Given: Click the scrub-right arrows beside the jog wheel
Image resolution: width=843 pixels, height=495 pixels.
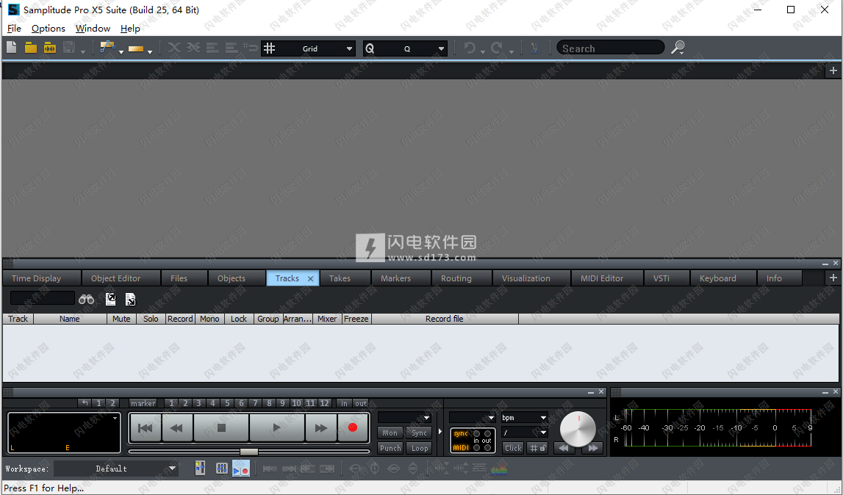Looking at the screenshot, I should click(x=592, y=448).
